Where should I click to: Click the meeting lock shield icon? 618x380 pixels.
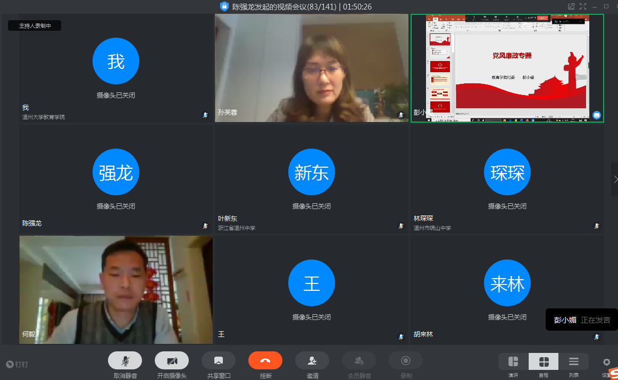(224, 6)
